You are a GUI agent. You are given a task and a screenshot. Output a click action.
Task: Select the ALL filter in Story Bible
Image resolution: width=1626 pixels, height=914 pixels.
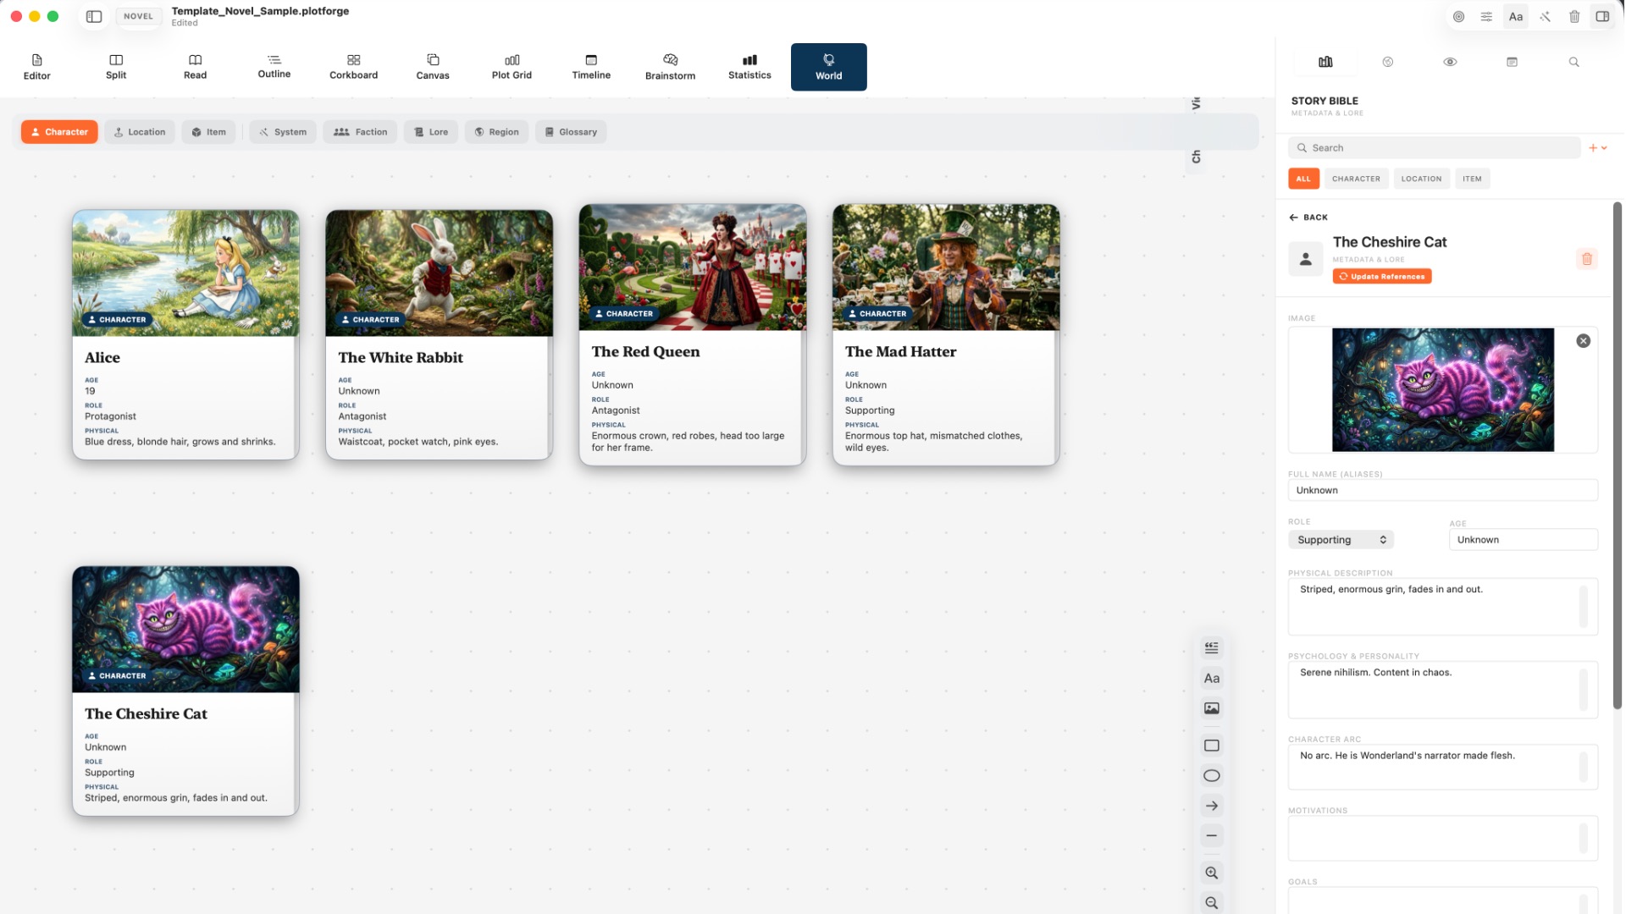click(1303, 179)
